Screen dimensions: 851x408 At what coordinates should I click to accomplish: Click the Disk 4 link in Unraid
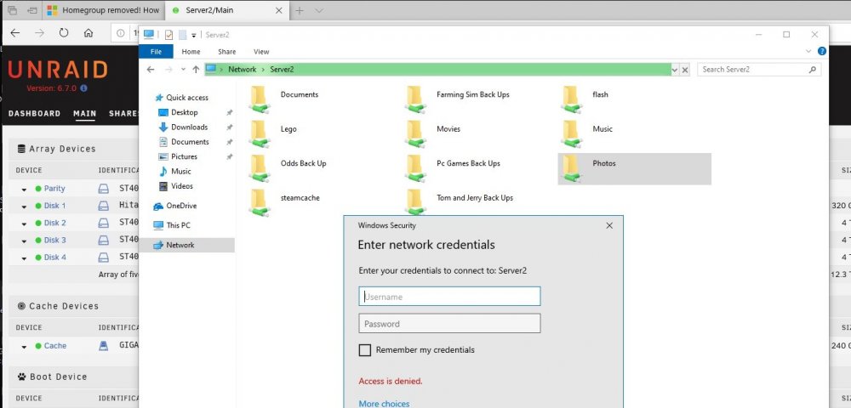54,258
